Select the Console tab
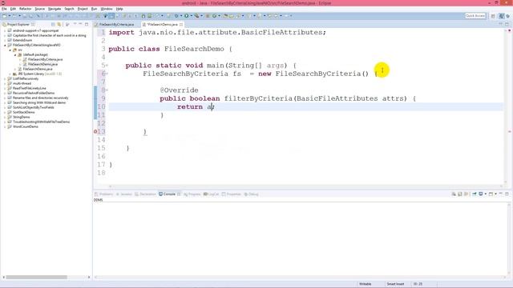The width and height of the screenshot is (513, 288). 168,194
